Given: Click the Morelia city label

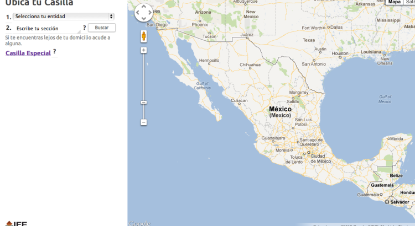Looking at the screenshot, I should click(283, 150).
